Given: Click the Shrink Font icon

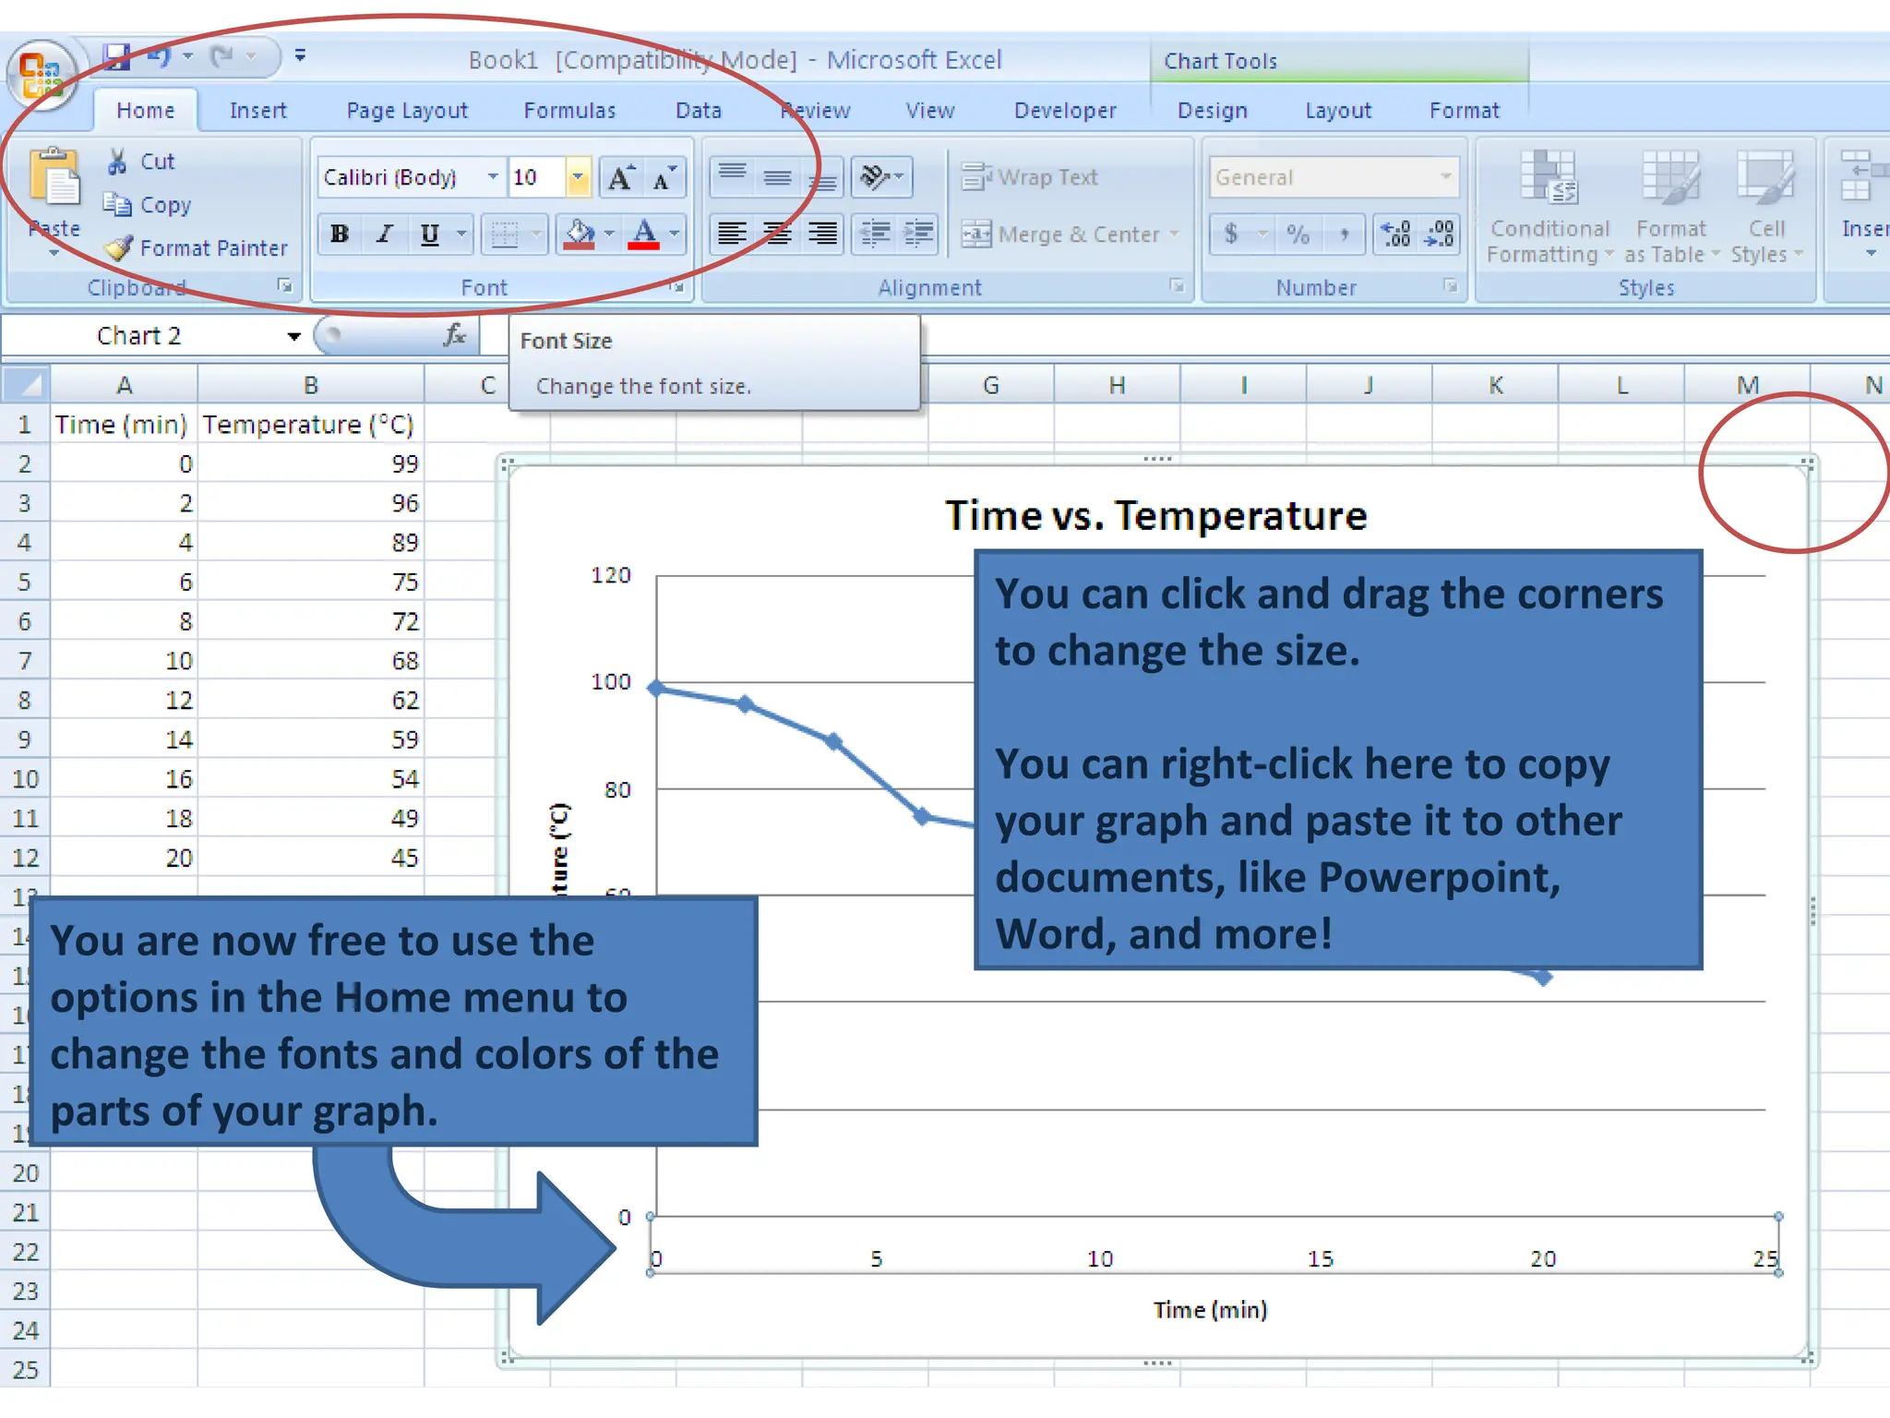Looking at the screenshot, I should pos(664,177).
